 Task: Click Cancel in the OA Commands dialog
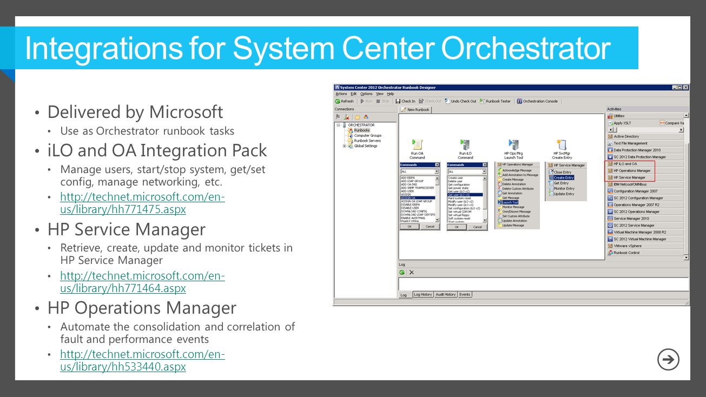(x=430, y=227)
